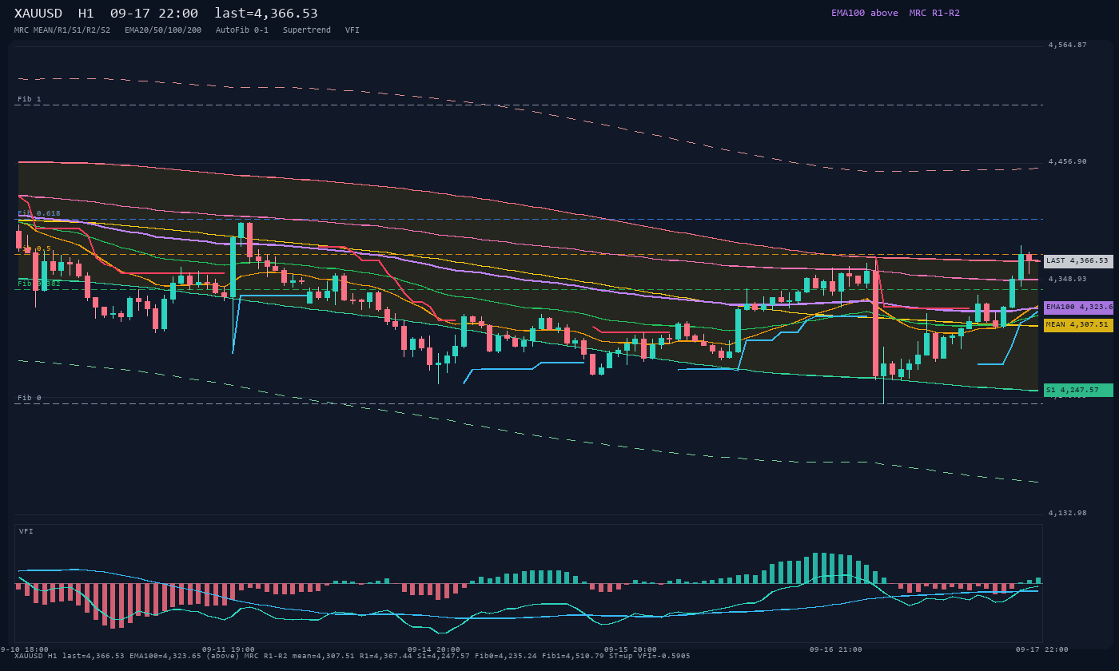Click the 4,348.93 price axis value

[1068, 279]
